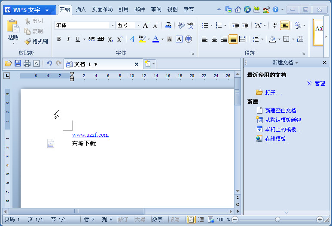Toggle justify alignment
Screen dimensions: 332x226
233,39
